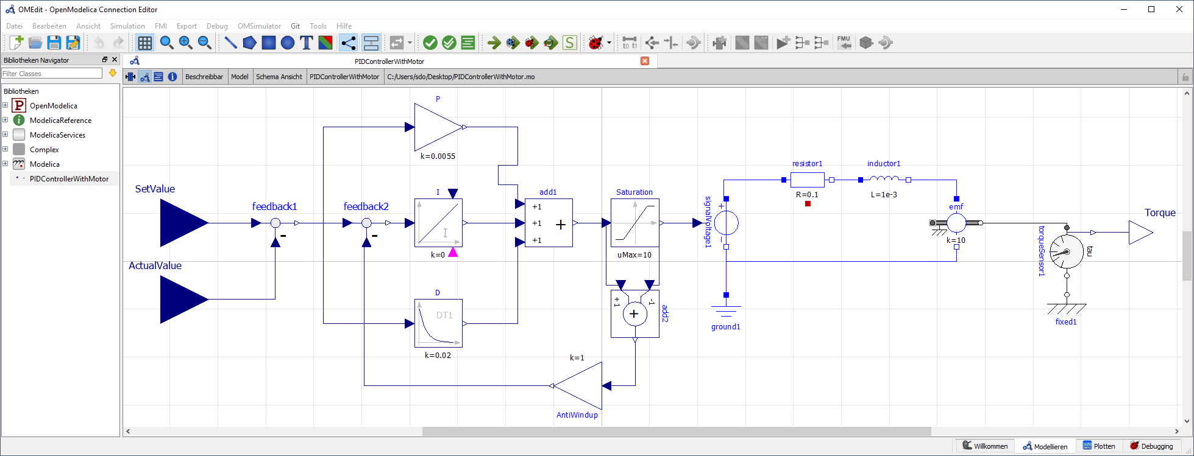
Task: Switch to Debugging perspective
Action: click(1151, 446)
